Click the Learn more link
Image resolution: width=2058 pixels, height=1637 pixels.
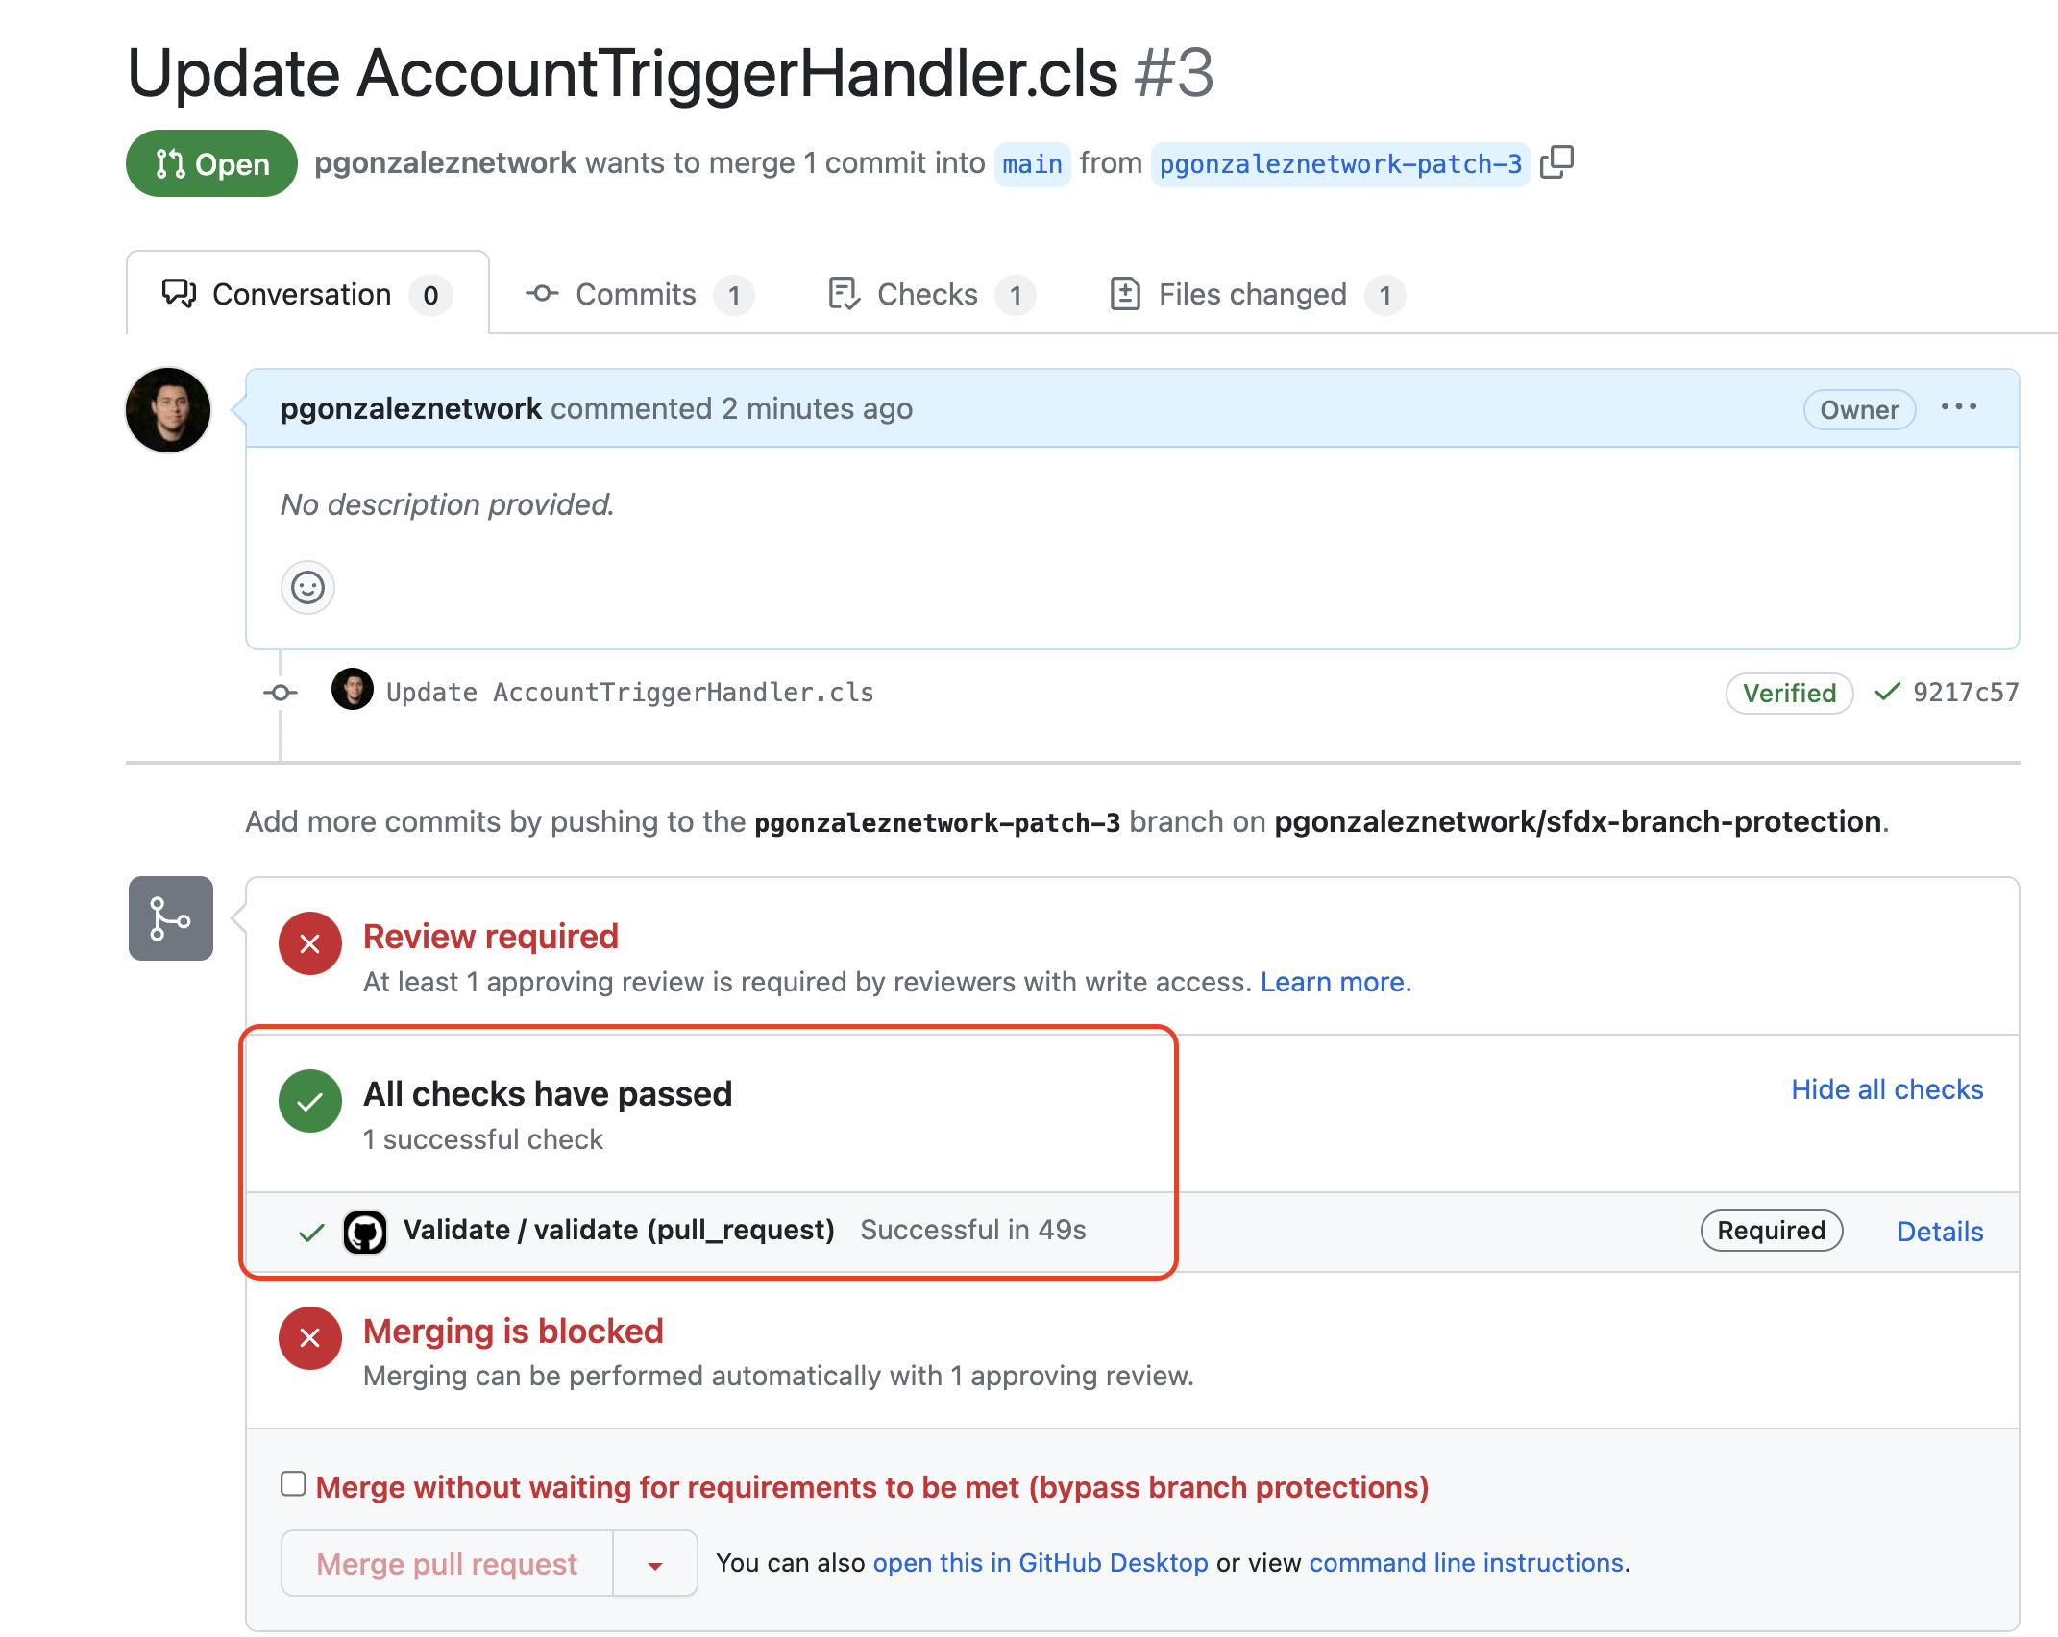click(1335, 982)
